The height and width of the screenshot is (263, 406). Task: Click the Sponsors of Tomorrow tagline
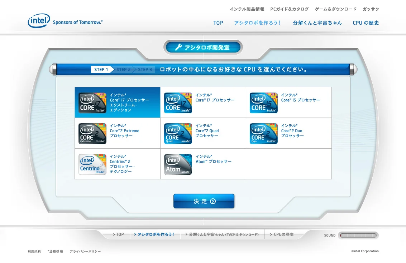78,22
